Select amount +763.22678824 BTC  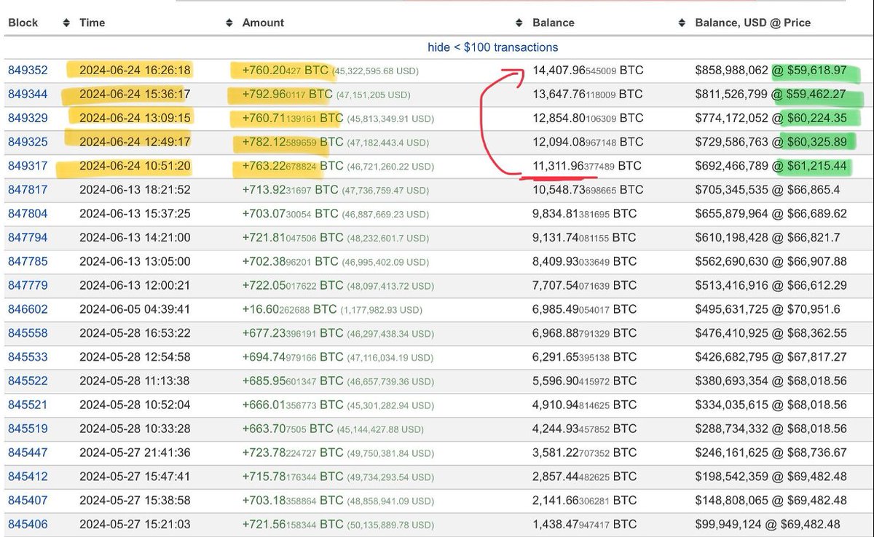[x=293, y=166]
